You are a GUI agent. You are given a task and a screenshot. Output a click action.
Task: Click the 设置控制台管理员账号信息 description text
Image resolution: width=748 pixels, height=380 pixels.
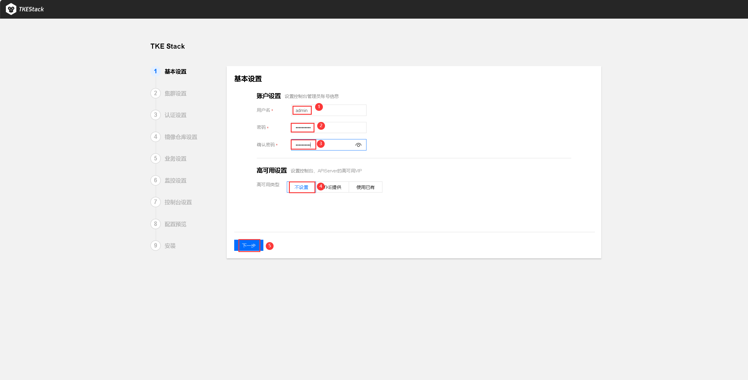312,96
